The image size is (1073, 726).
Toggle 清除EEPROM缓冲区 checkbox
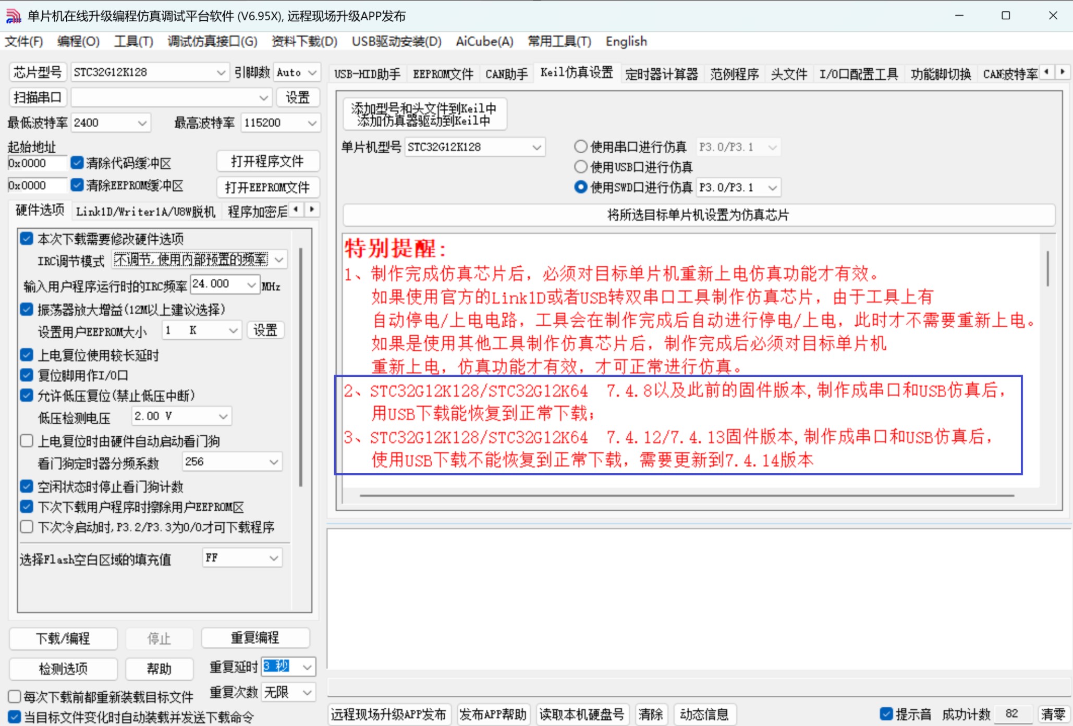pos(77,185)
